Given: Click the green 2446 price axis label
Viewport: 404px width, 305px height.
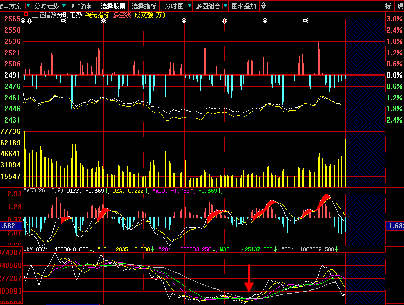Looking at the screenshot, I should coord(12,109).
